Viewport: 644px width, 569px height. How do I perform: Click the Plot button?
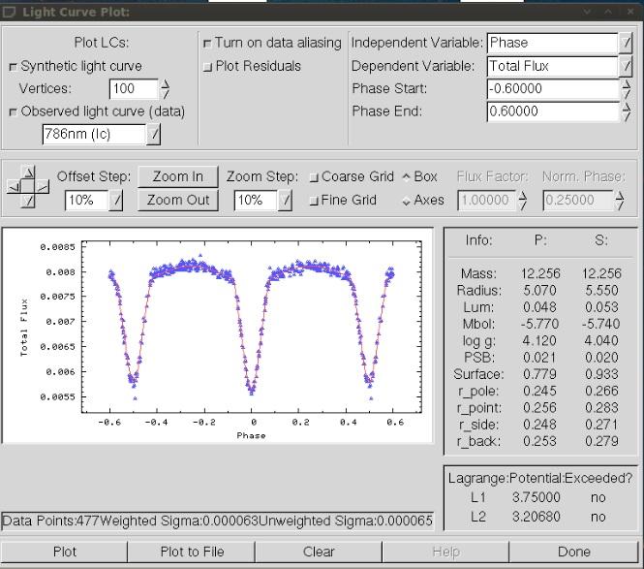point(65,552)
